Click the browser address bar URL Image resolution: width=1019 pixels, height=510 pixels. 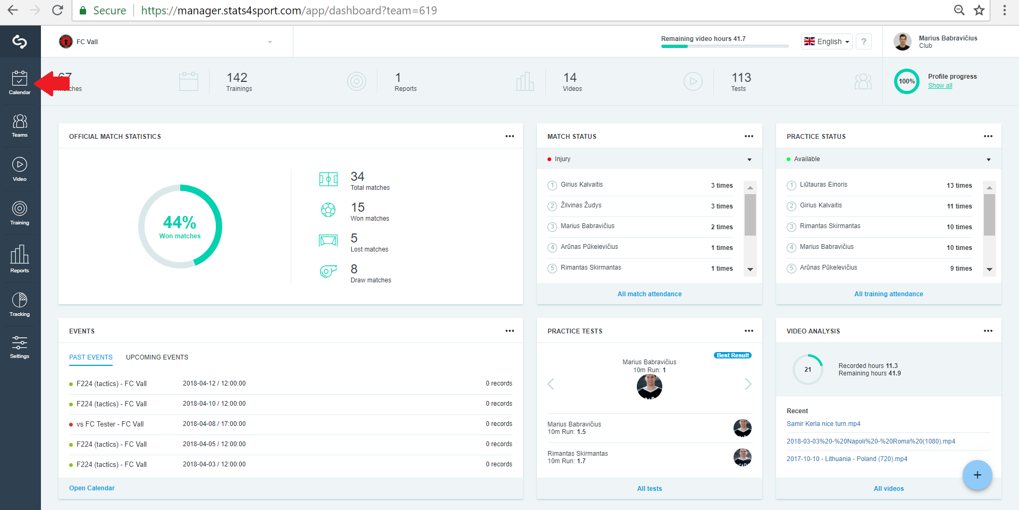point(289,11)
